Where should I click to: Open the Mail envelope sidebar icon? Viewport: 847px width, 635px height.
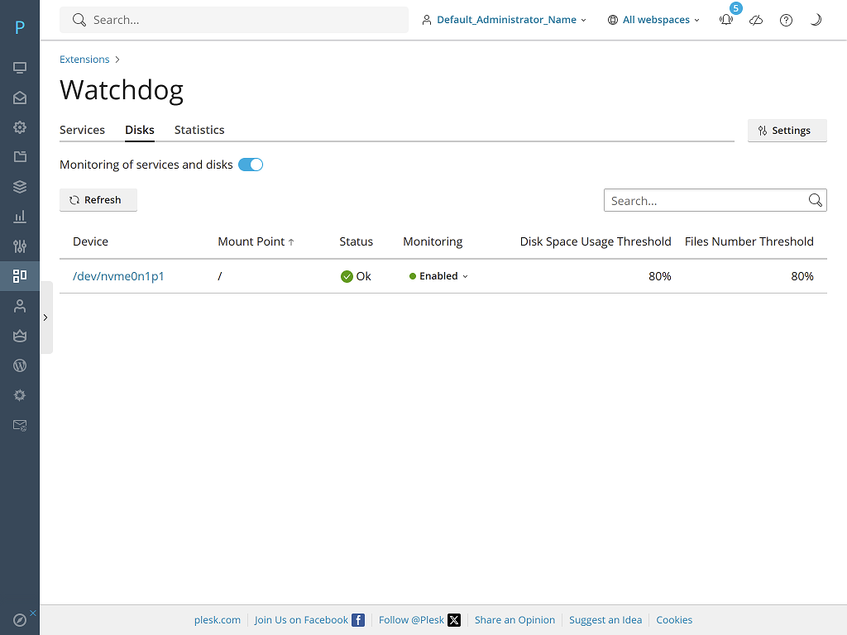pos(20,98)
